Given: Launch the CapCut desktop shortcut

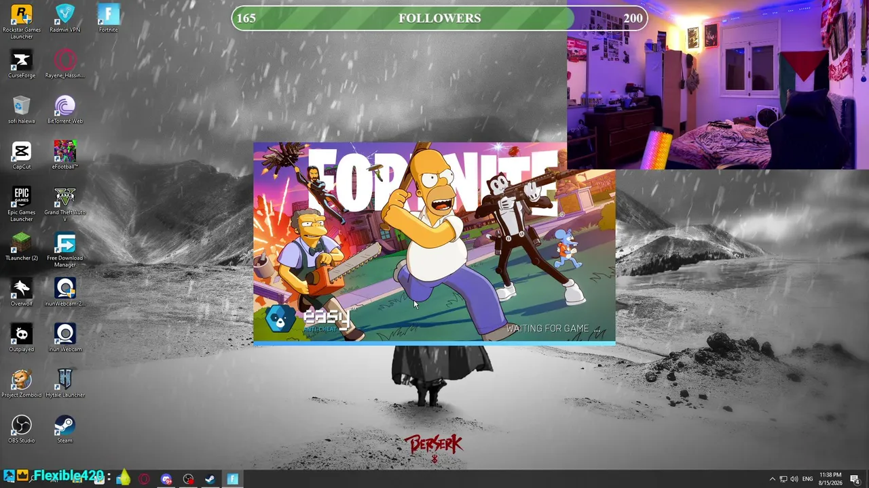Looking at the screenshot, I should tap(22, 155).
